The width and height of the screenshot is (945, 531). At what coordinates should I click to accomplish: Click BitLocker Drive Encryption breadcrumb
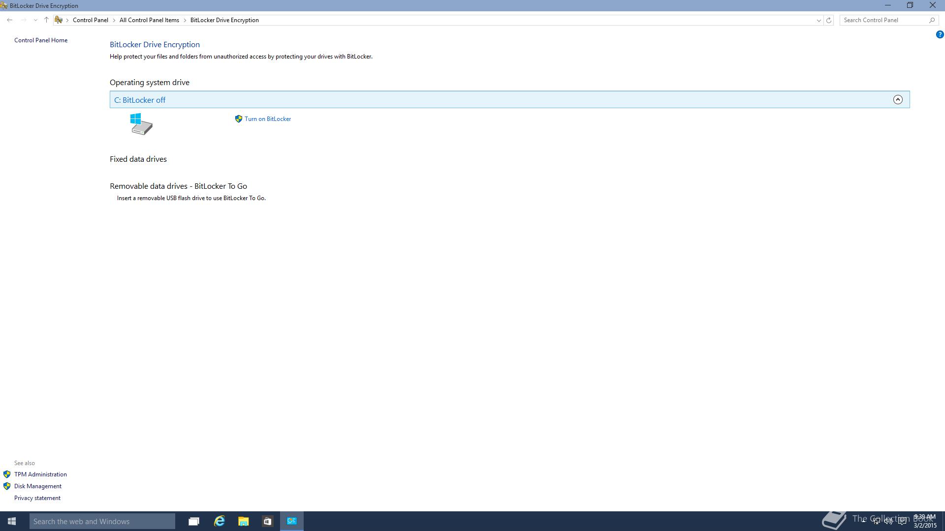coord(224,20)
